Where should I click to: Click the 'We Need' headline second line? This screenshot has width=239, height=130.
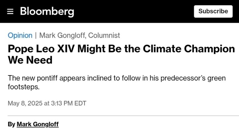click(30, 60)
